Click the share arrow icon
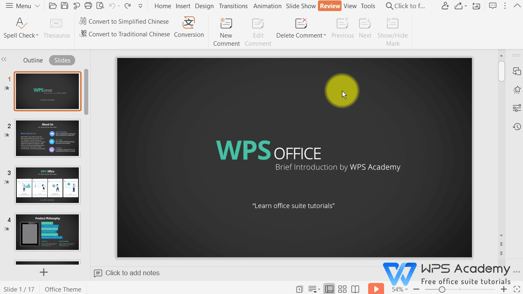523x294 pixels. (458, 6)
